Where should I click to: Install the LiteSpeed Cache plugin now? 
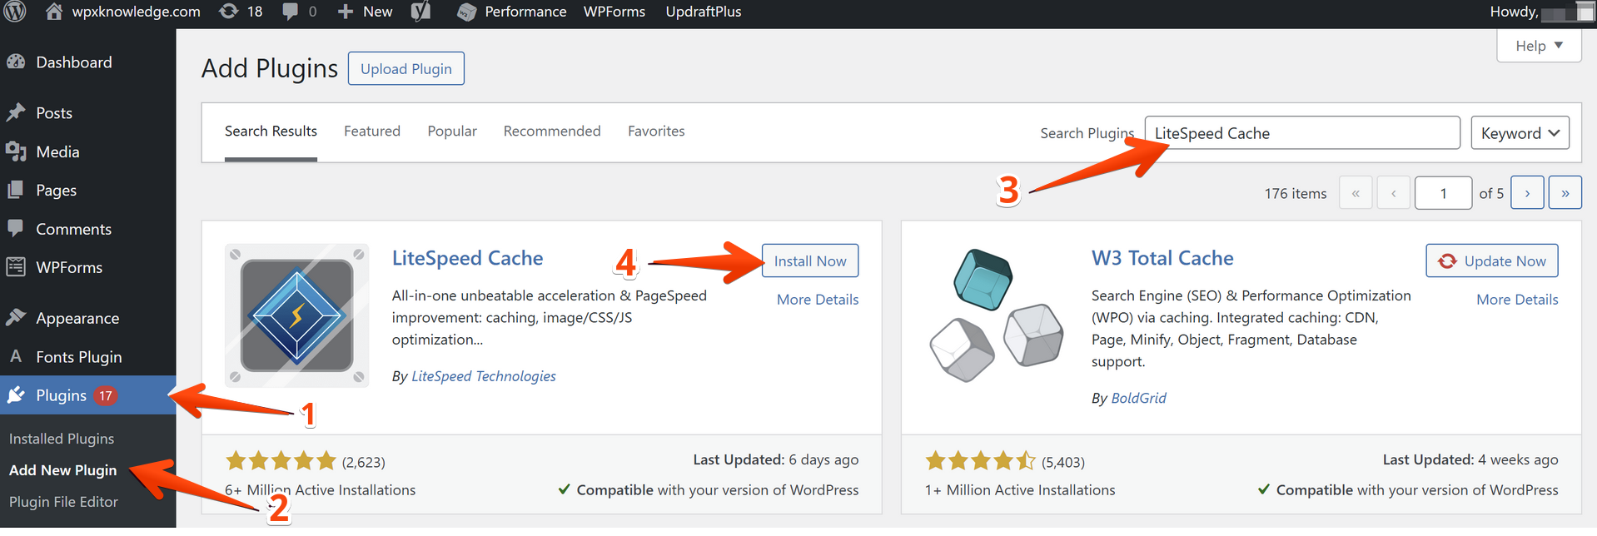809,261
